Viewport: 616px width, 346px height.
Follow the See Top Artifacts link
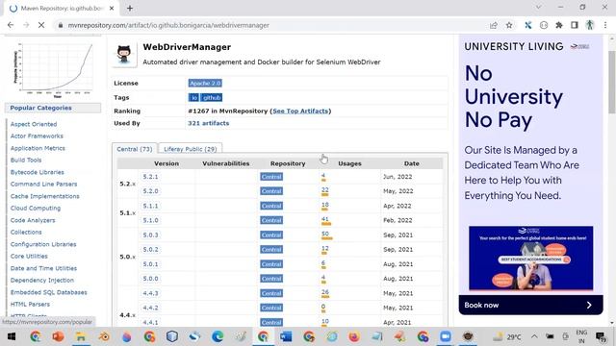pyautogui.click(x=300, y=111)
